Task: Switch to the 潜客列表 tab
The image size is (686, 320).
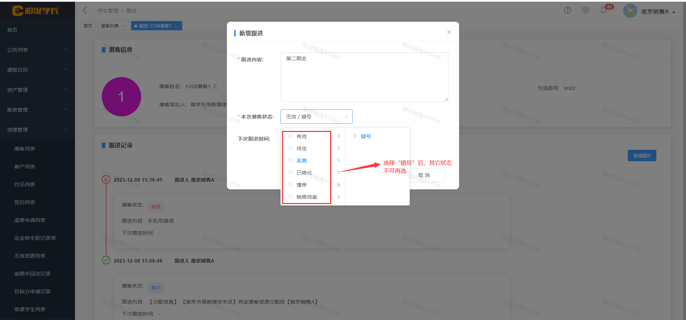Action: (110, 26)
